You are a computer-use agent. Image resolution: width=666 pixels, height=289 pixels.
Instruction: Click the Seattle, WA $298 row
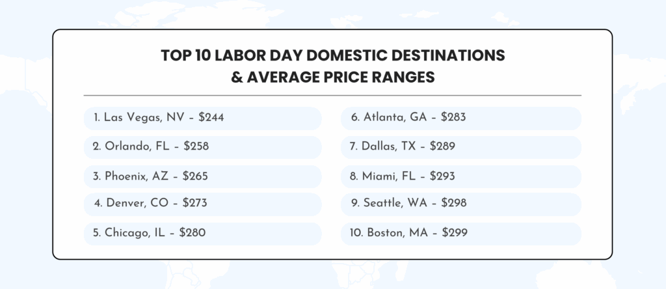point(461,204)
